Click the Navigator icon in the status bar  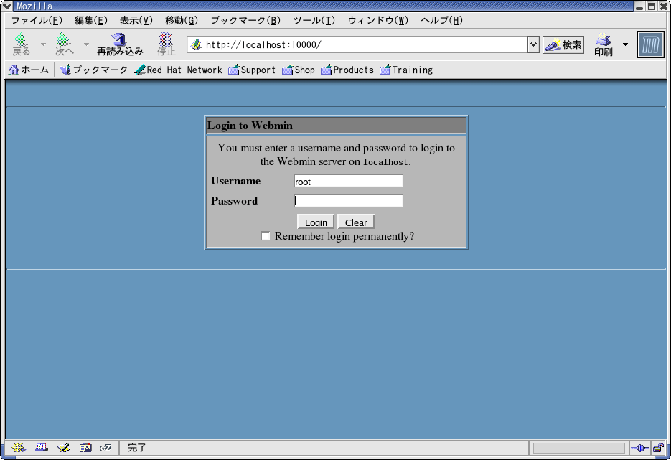pyautogui.click(x=19, y=448)
